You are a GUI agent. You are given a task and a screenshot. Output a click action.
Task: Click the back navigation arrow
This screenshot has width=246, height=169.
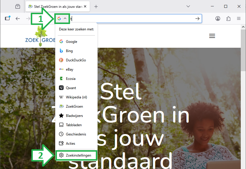(18, 19)
